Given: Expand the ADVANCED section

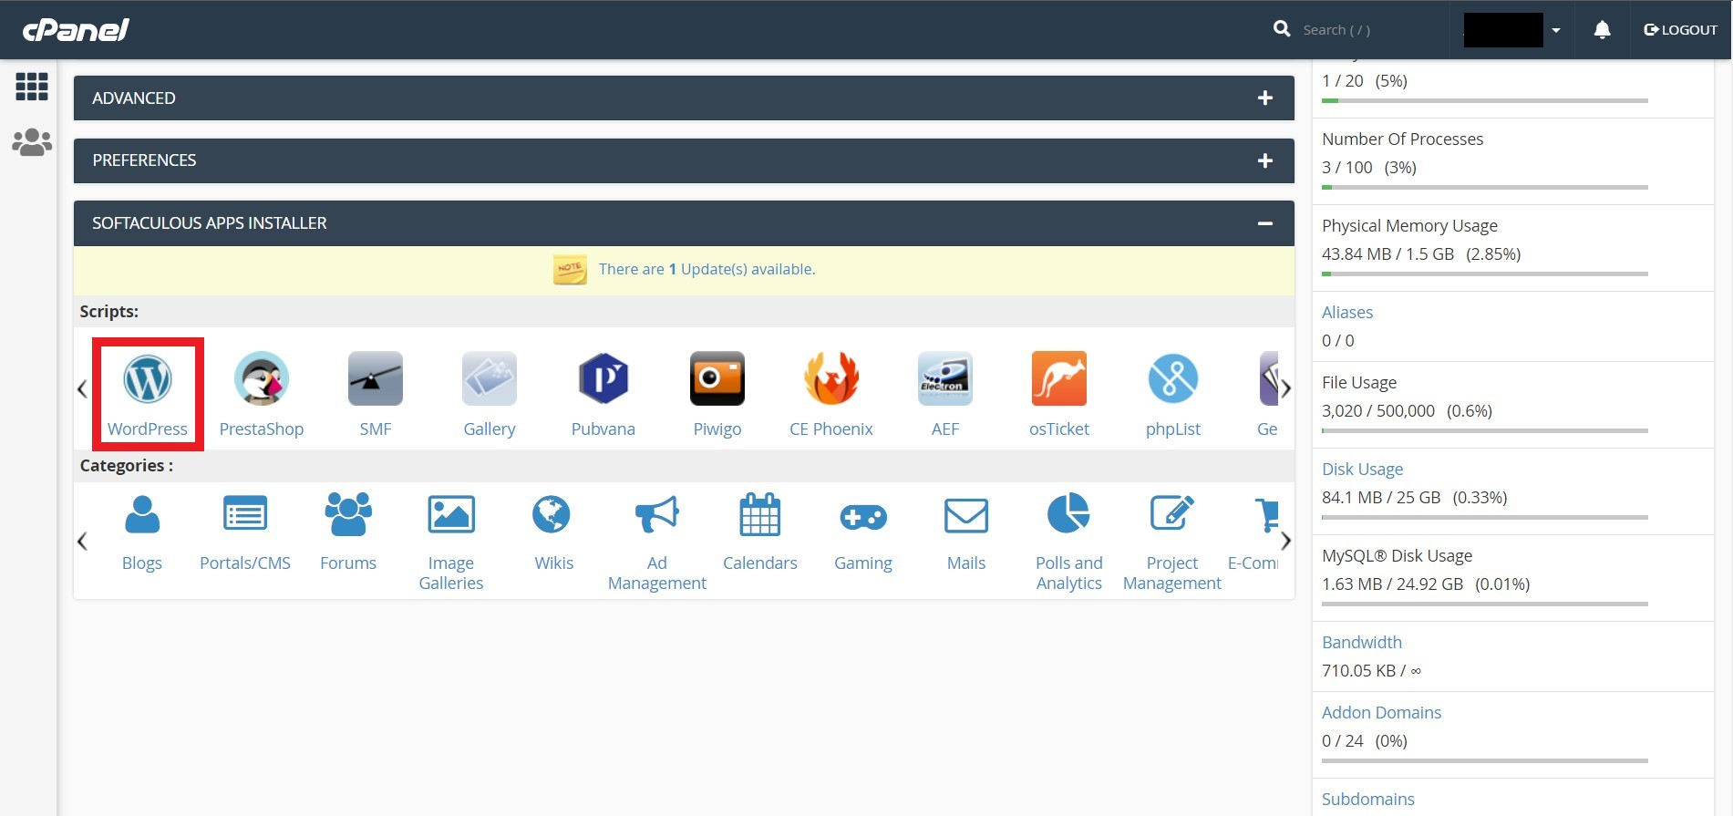Looking at the screenshot, I should tap(1265, 98).
